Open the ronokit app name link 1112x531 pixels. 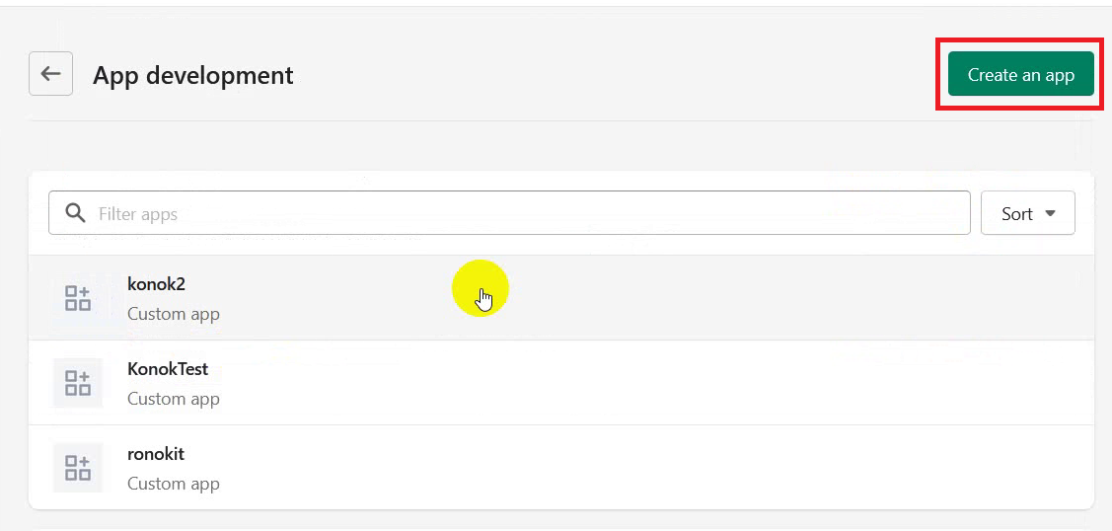(x=156, y=454)
